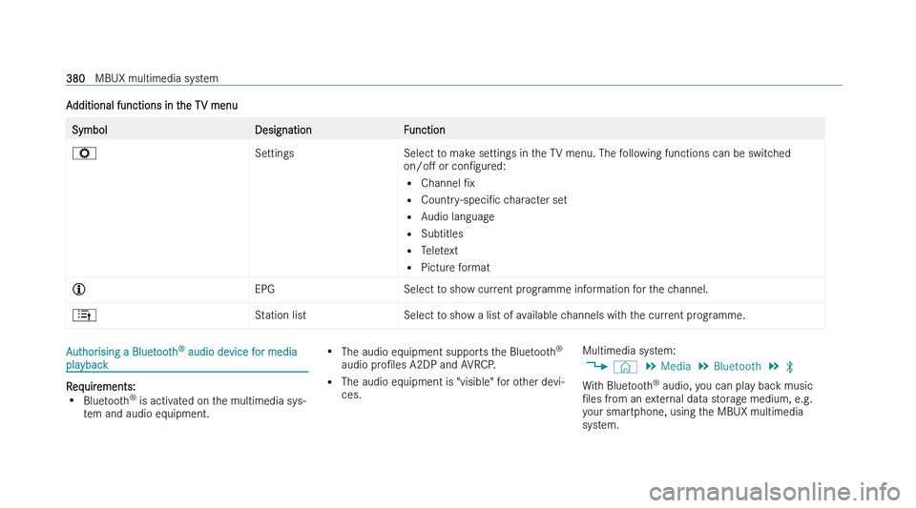The height and width of the screenshot is (508, 916).
Task: Open Authorising a Bluetooth audio device heading
Action: (x=181, y=358)
